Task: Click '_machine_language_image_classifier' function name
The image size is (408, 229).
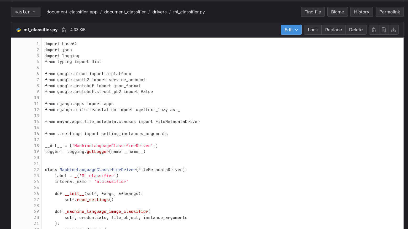Action: click(106, 212)
